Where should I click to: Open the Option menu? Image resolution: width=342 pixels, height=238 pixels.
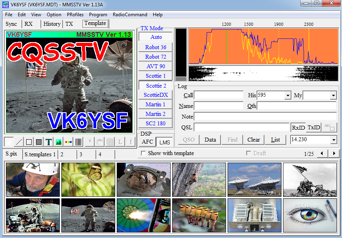coord(54,15)
